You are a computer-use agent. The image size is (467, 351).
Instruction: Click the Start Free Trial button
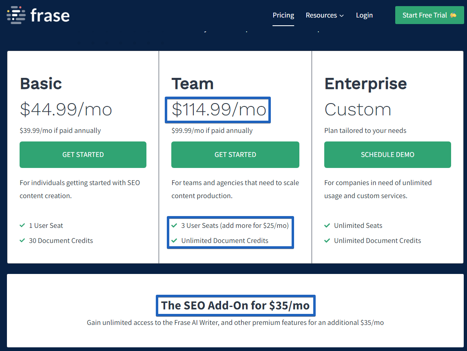click(429, 15)
